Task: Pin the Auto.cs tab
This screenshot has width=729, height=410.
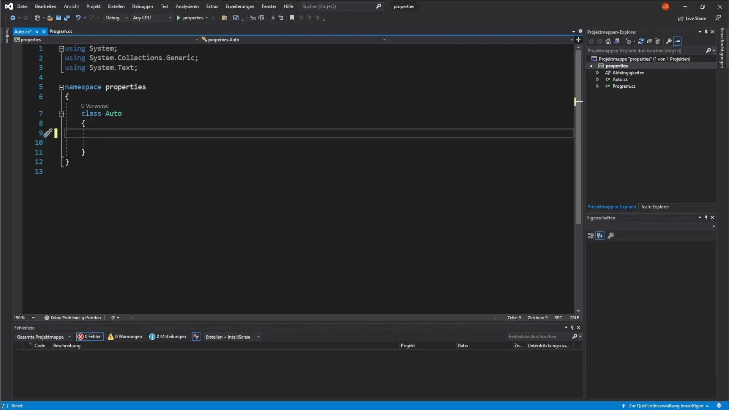Action: (x=37, y=32)
